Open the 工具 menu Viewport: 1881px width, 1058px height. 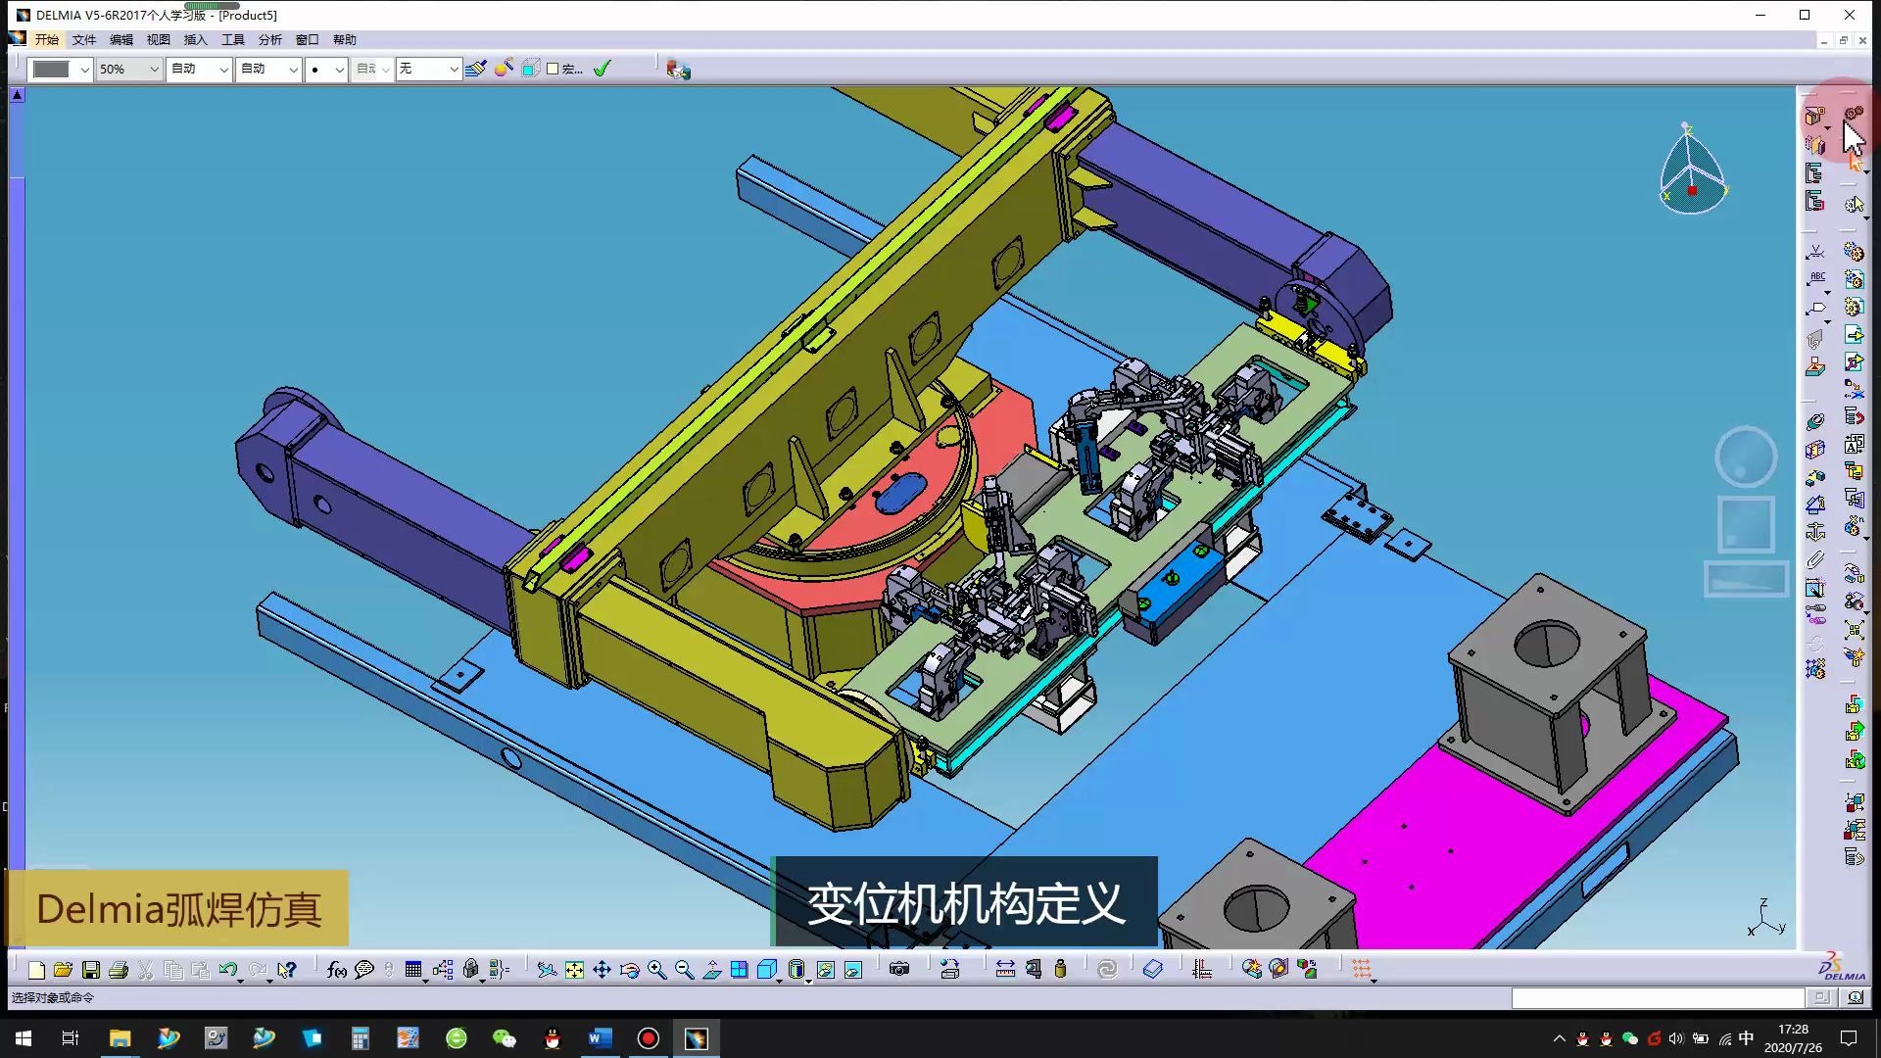pyautogui.click(x=233, y=40)
